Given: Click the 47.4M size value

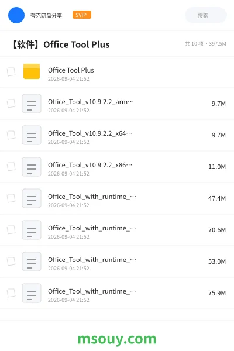Looking at the screenshot, I should [217, 198].
